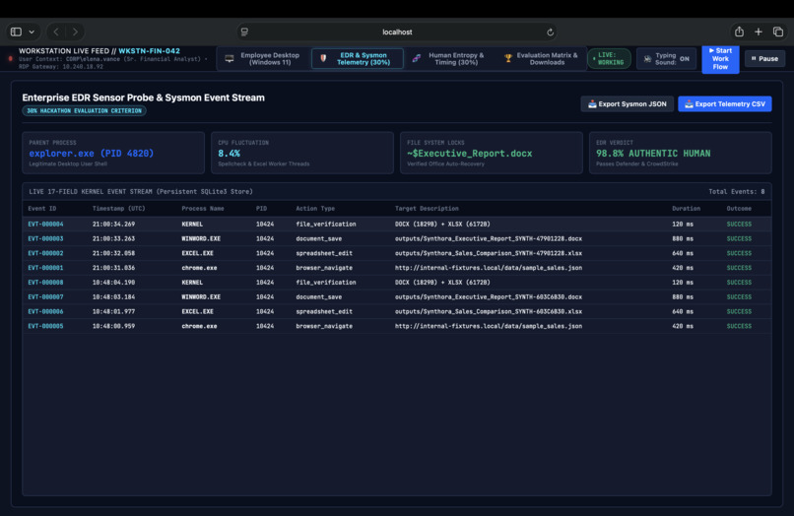The height and width of the screenshot is (516, 794).
Task: Go back with the browser back arrow
Action: tap(56, 32)
